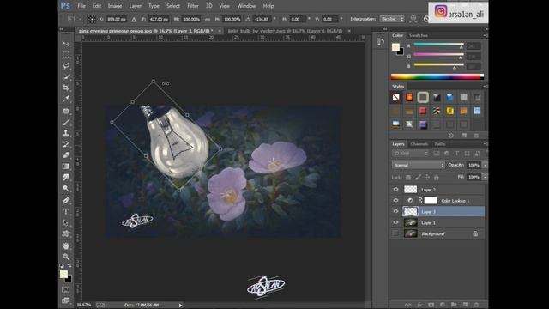Open the File menu

tap(81, 6)
